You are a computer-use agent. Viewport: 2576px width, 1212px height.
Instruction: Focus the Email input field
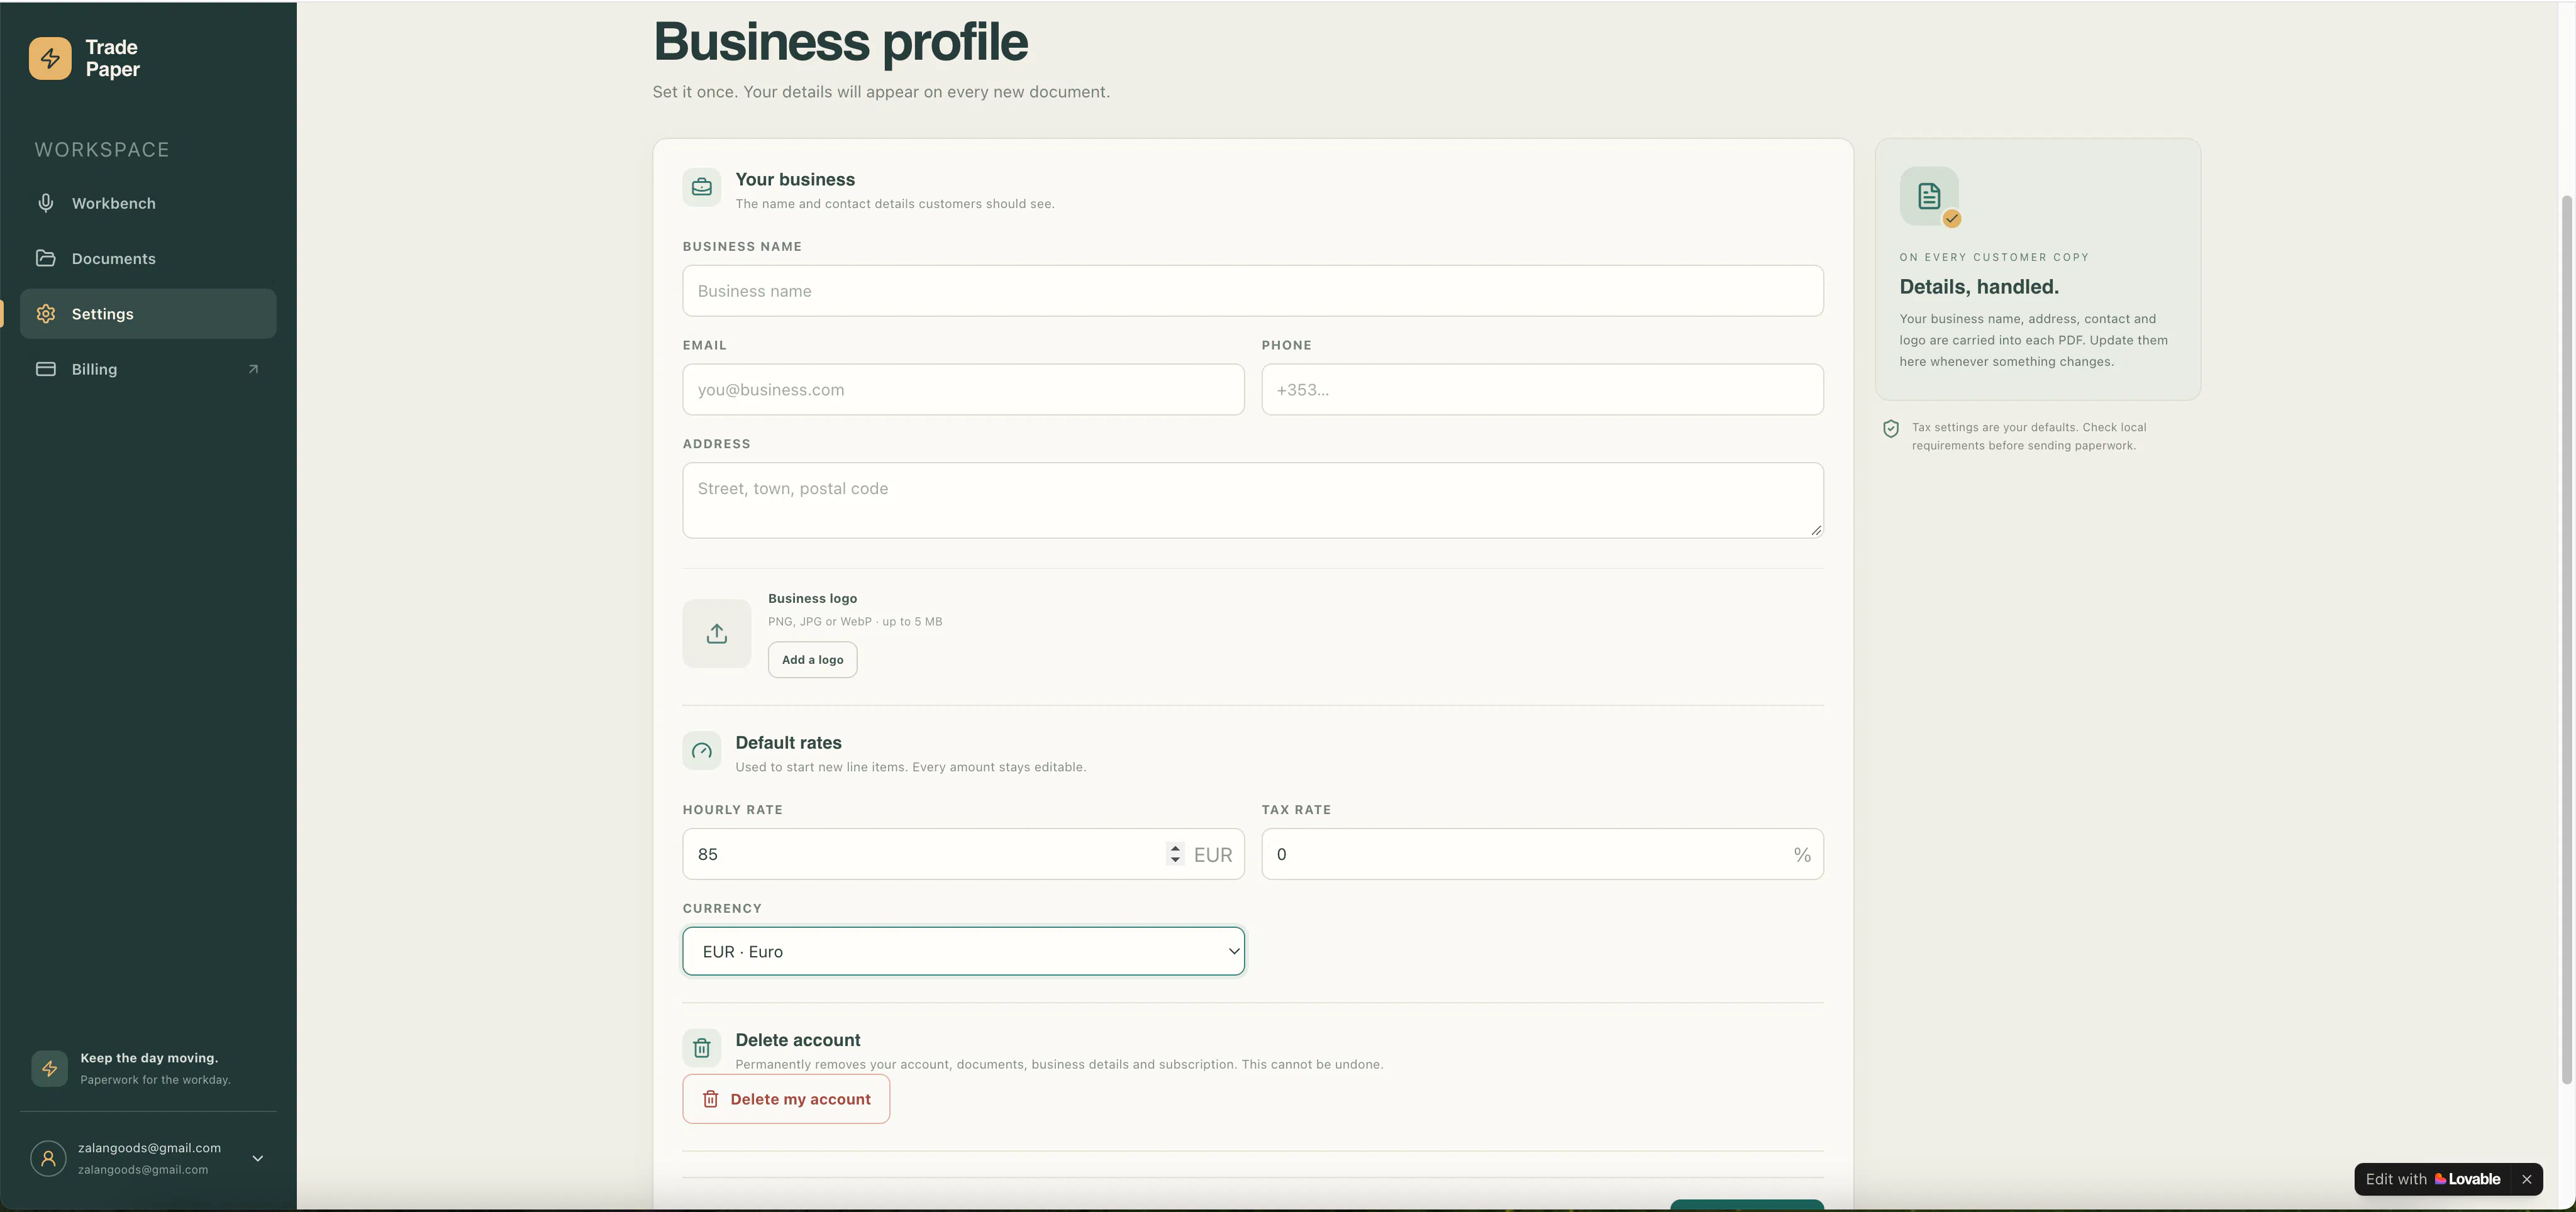click(963, 390)
